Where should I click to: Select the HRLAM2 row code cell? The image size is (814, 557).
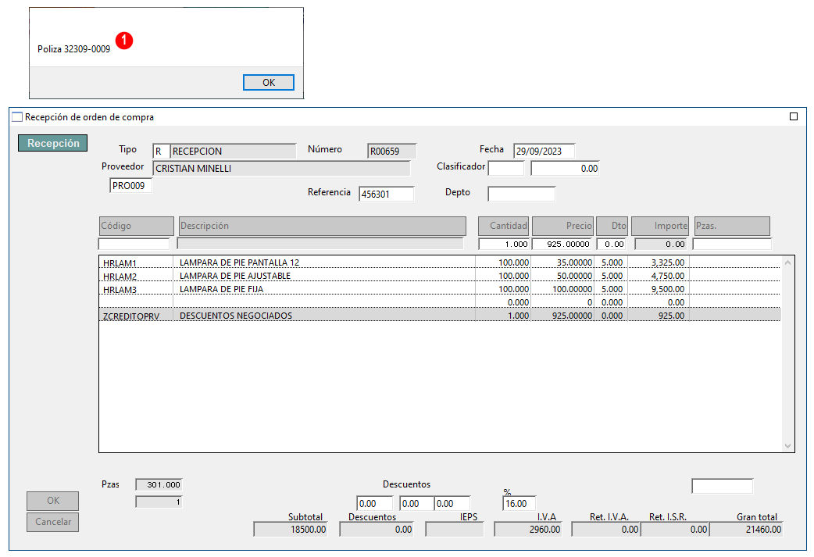point(135,276)
